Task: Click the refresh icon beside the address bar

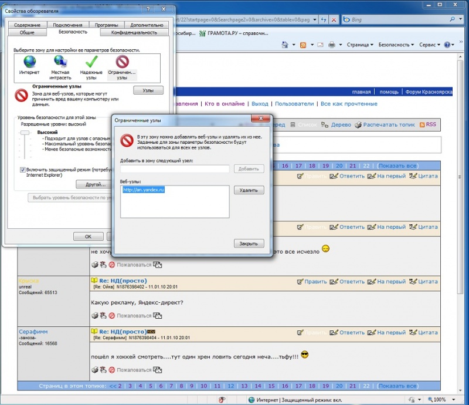Action: click(324, 19)
